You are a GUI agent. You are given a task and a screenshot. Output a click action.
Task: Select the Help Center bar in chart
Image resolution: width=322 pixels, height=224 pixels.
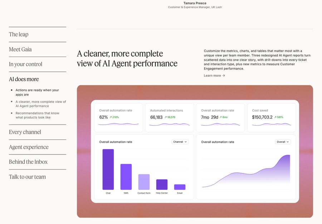pyautogui.click(x=162, y=185)
